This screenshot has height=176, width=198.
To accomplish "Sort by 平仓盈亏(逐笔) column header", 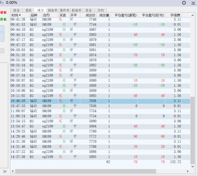I will coord(124,15).
